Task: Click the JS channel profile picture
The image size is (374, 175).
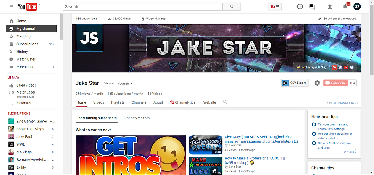Action: pyautogui.click(x=89, y=38)
